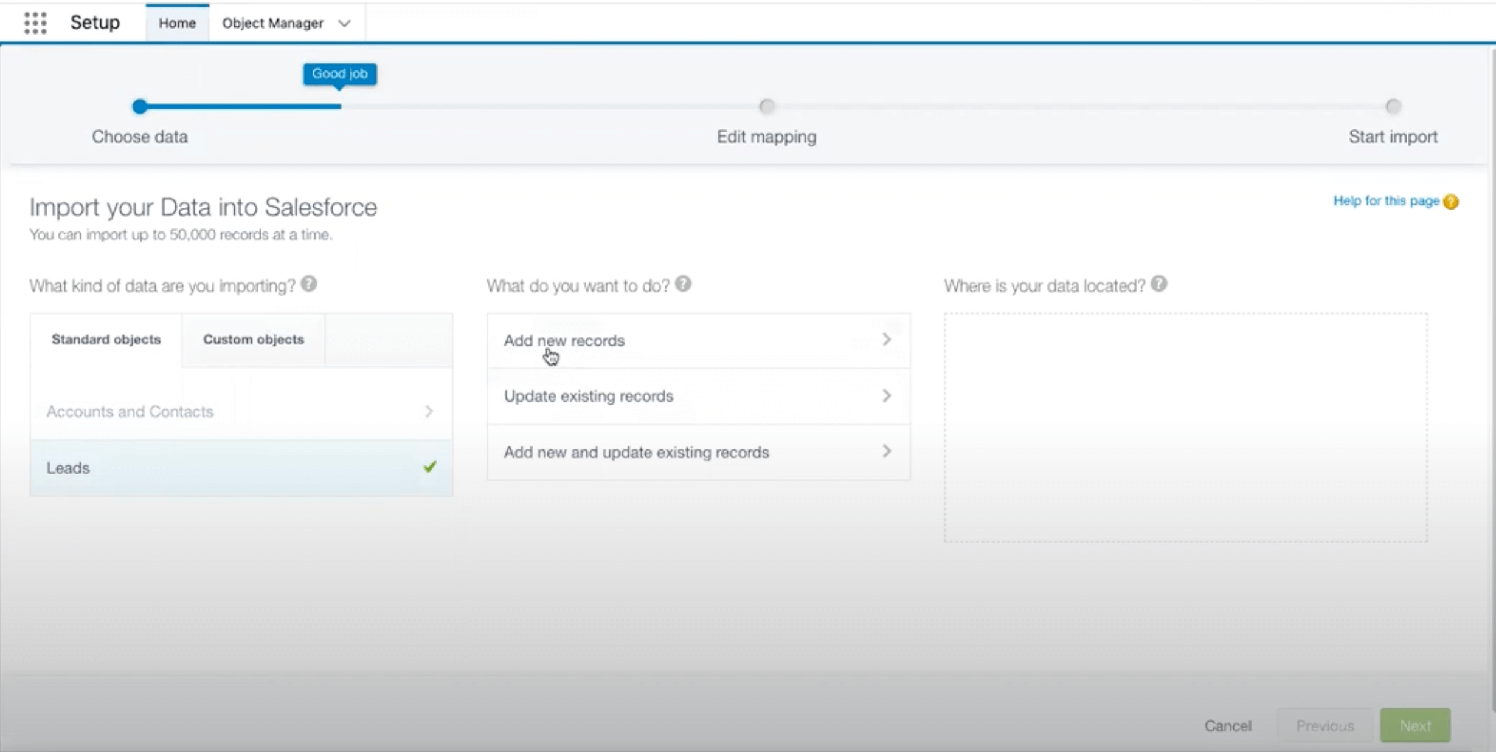Click the yellow help icon for this page
Viewport: 1496px width, 752px height.
[x=1451, y=201]
